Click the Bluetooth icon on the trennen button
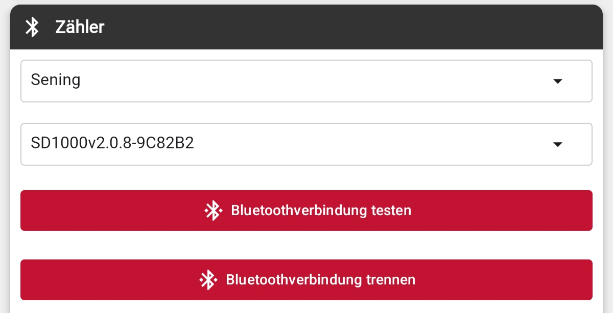 [x=208, y=279]
